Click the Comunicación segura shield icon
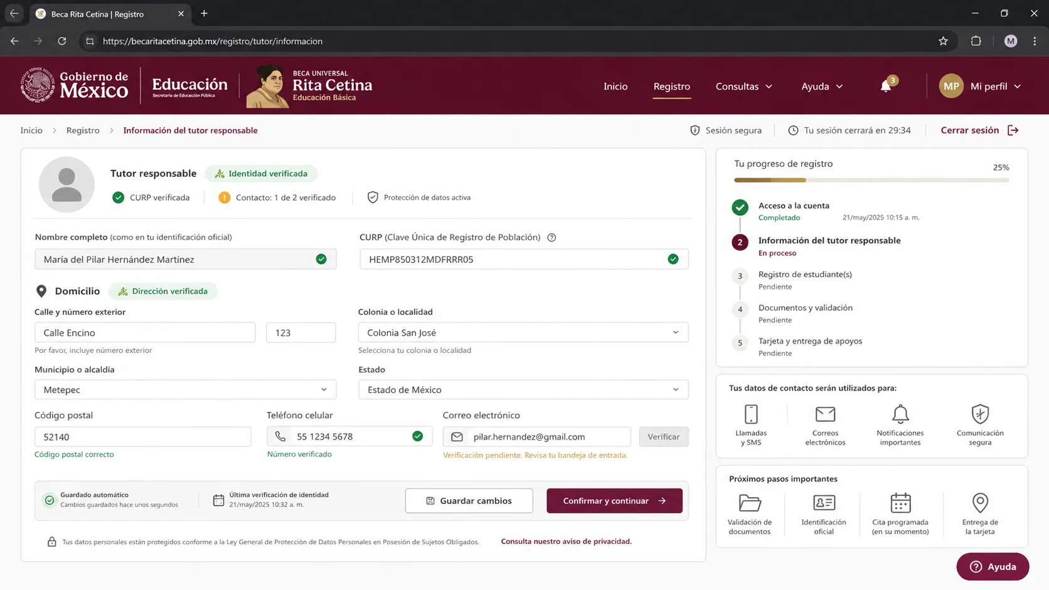 pos(980,414)
